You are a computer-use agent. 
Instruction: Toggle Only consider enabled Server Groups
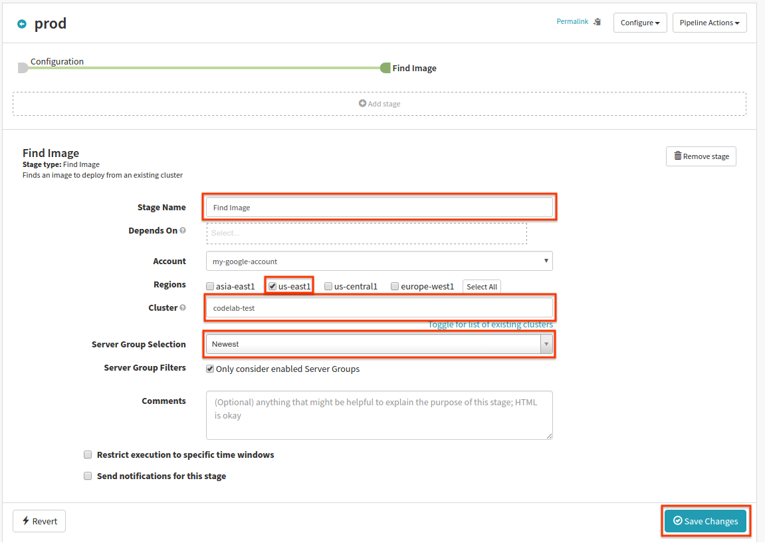tap(210, 369)
